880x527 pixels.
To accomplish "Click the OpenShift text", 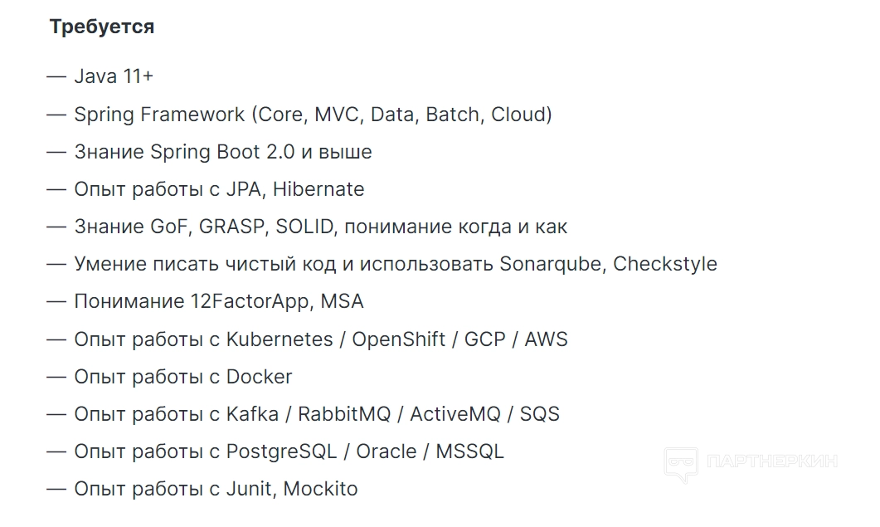I will click(398, 339).
